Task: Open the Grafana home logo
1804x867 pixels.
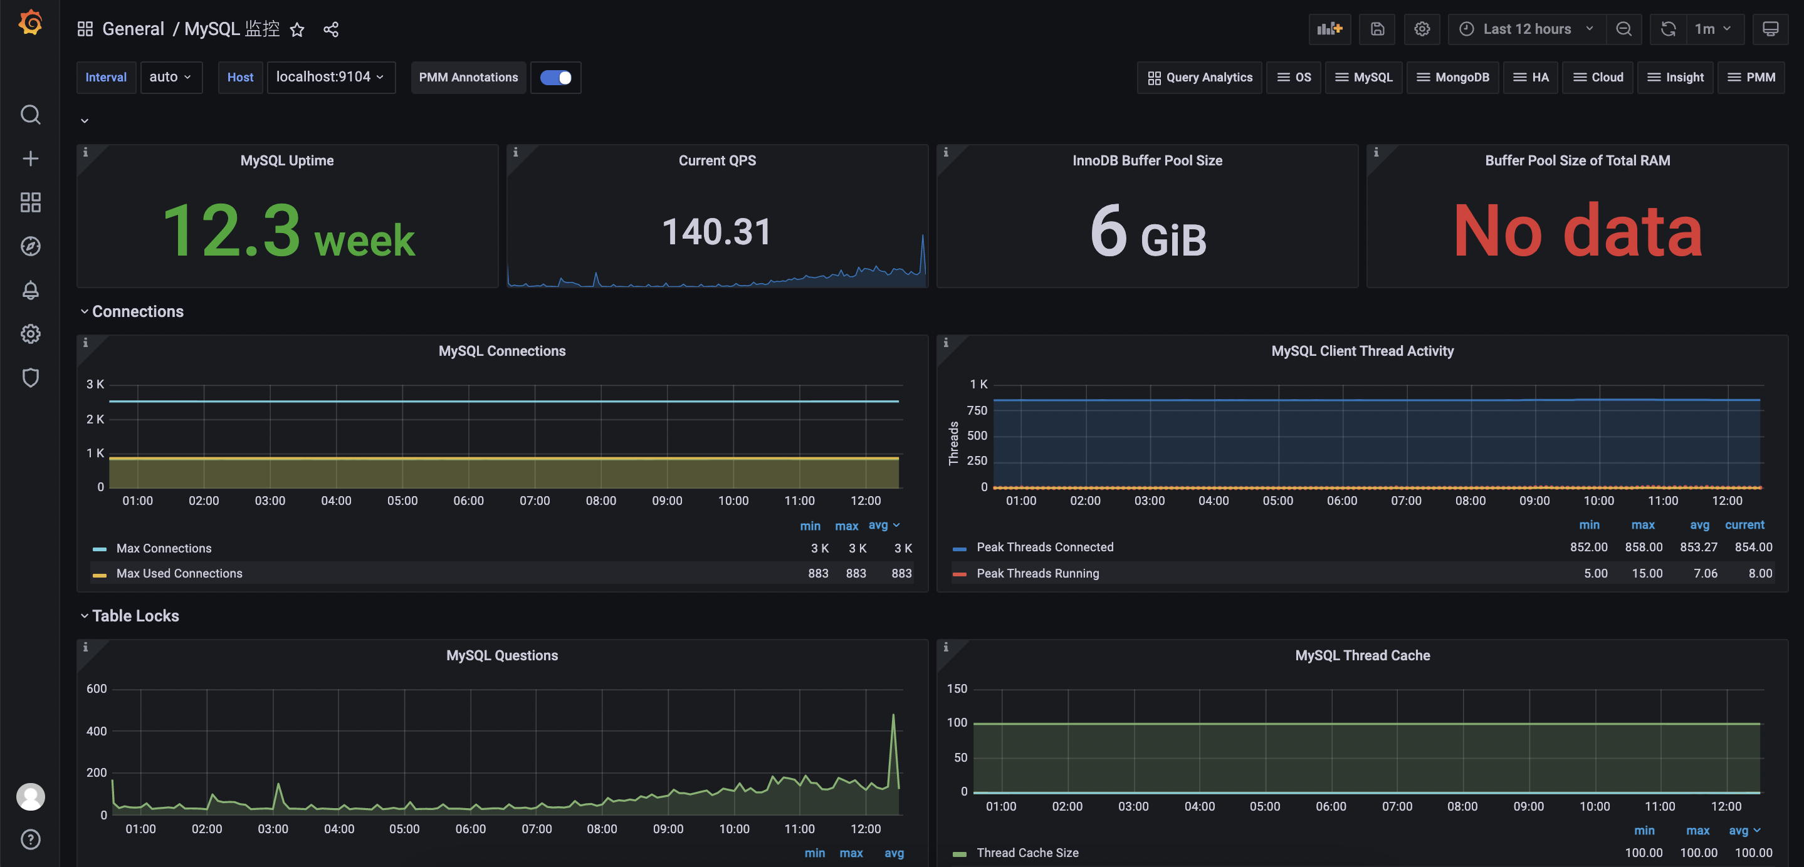Action: (x=30, y=23)
